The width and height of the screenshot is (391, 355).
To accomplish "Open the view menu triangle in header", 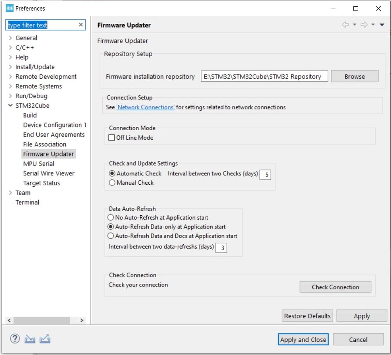I will [x=382, y=24].
